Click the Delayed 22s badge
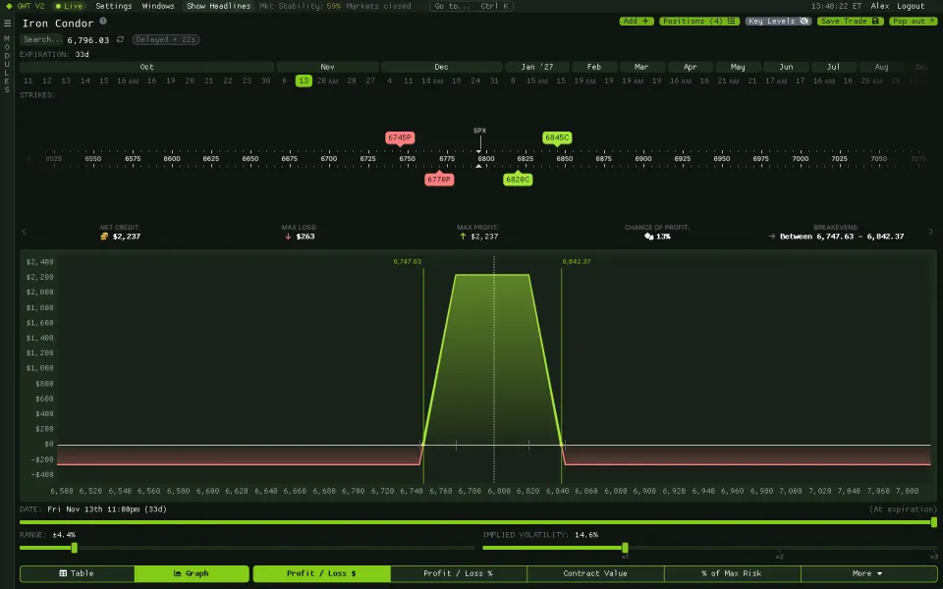Viewport: 943px width, 589px height. (165, 39)
